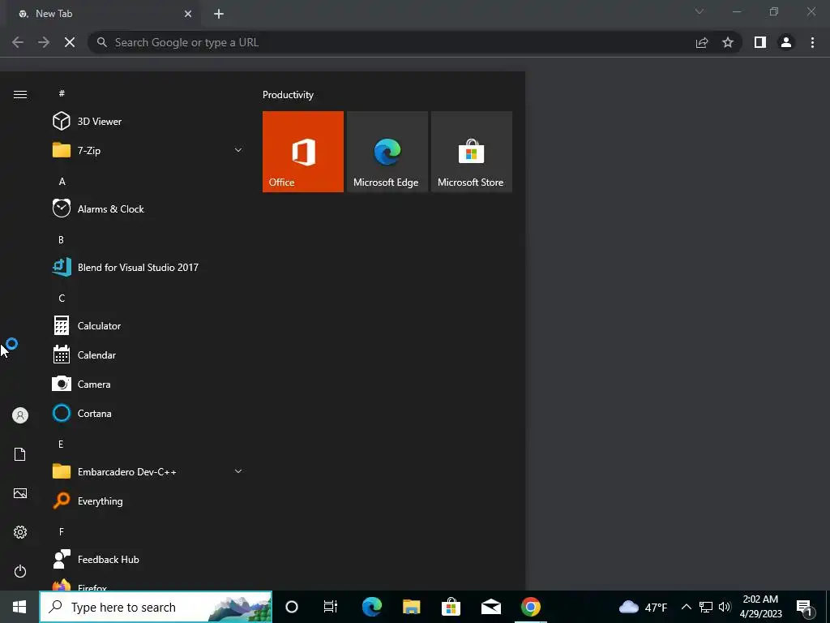Image resolution: width=830 pixels, height=623 pixels.
Task: Open a new Chrome tab
Action: pyautogui.click(x=219, y=14)
